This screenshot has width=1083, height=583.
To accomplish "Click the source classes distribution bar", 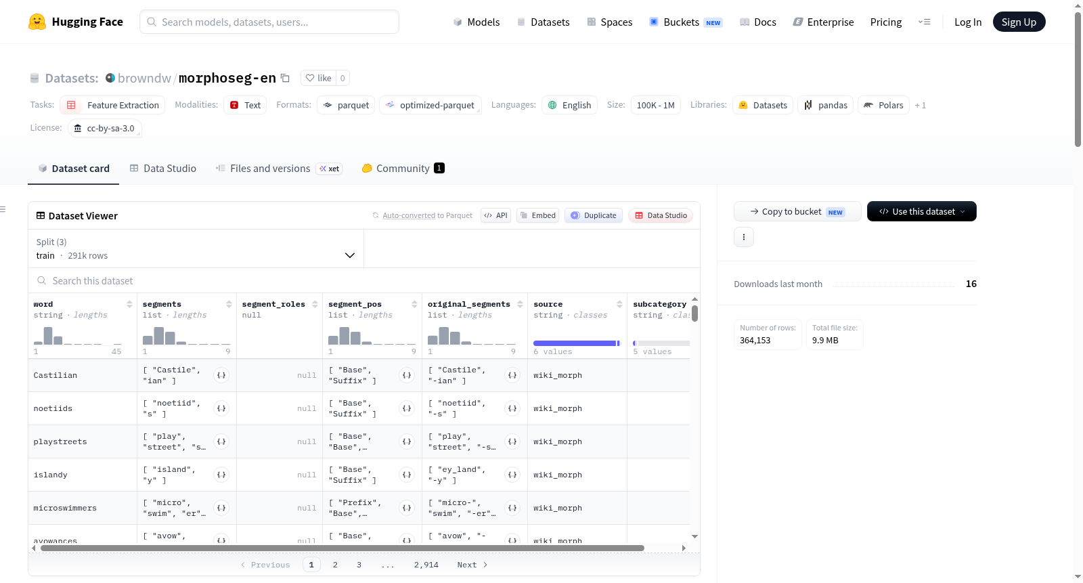I will point(577,343).
